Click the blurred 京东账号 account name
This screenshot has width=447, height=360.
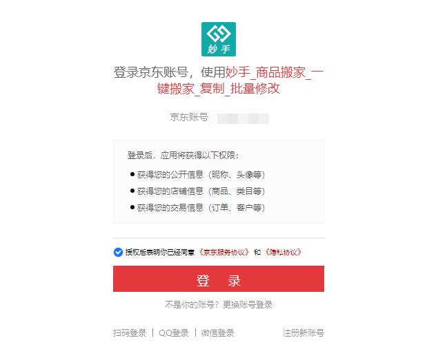coord(242,118)
